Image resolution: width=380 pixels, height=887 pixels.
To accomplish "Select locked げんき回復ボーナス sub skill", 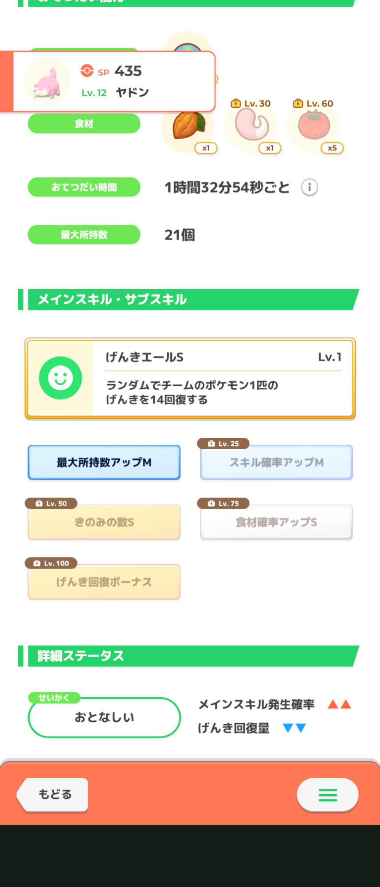I will tap(104, 582).
